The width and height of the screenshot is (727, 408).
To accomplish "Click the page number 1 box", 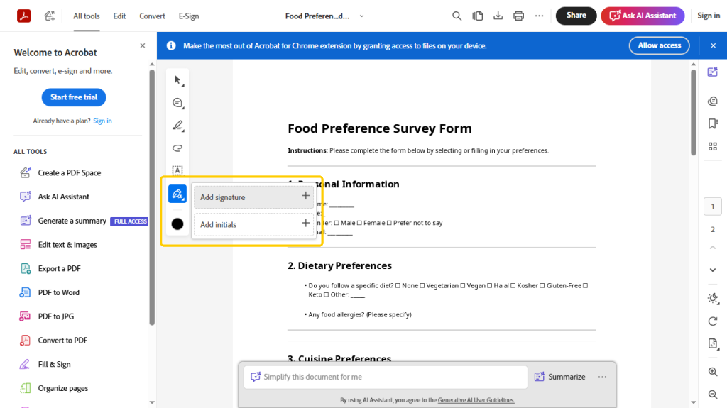I will 713,206.
